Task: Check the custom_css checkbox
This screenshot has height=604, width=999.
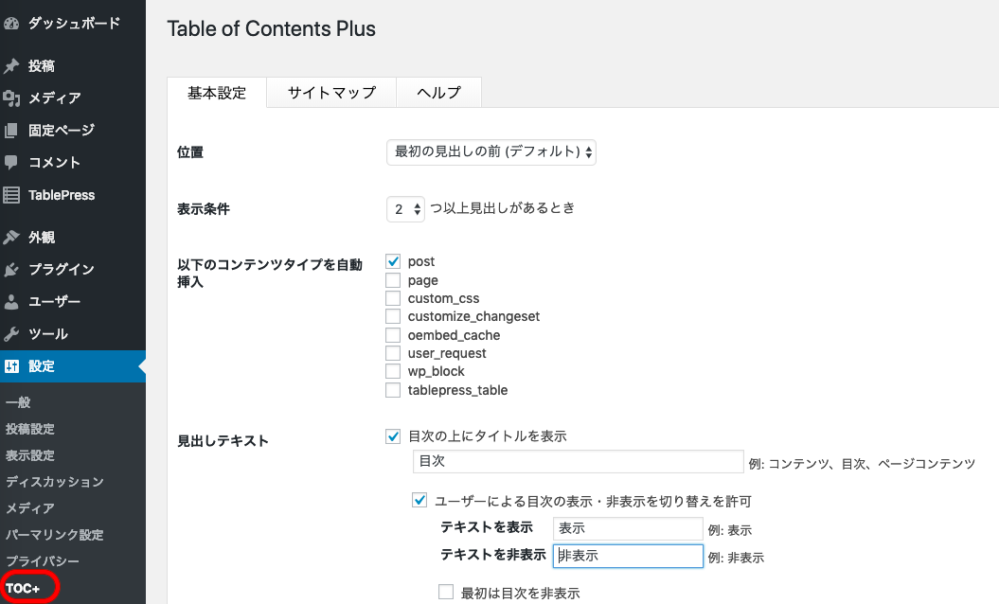Action: [393, 298]
